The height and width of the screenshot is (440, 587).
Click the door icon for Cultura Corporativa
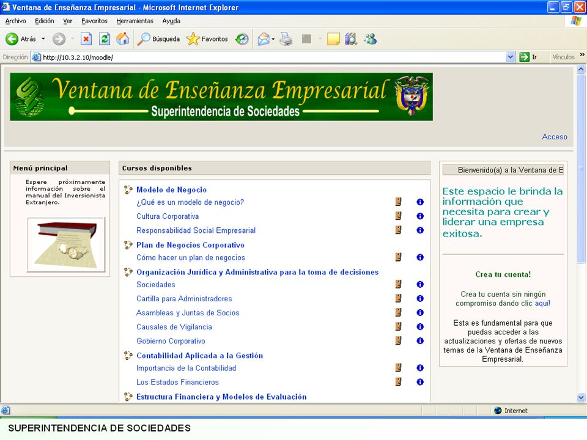[x=398, y=216]
